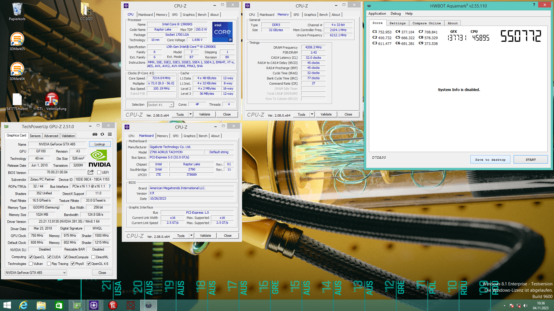Open Internet Explorer from the taskbar
Screen dimensions: 554x311
tap(23, 305)
